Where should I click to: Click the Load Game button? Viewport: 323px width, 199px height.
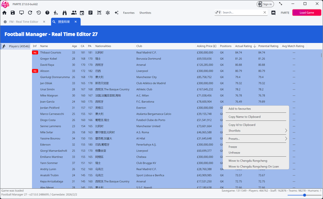307,13
